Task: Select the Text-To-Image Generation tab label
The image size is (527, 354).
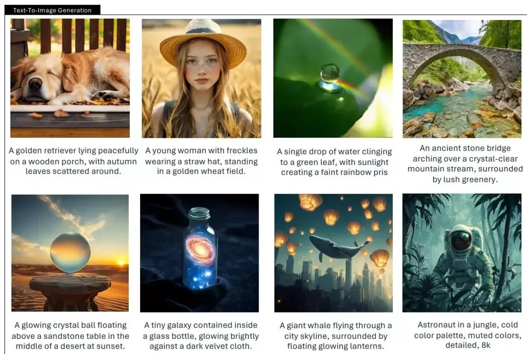Action: click(x=52, y=10)
